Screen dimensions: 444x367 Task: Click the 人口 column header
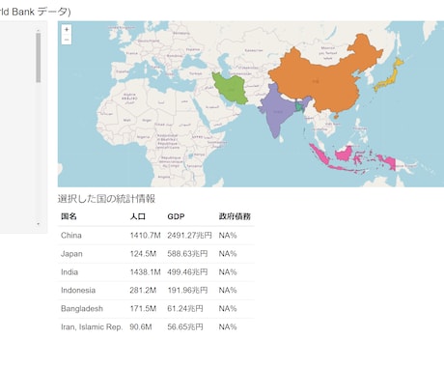(138, 216)
